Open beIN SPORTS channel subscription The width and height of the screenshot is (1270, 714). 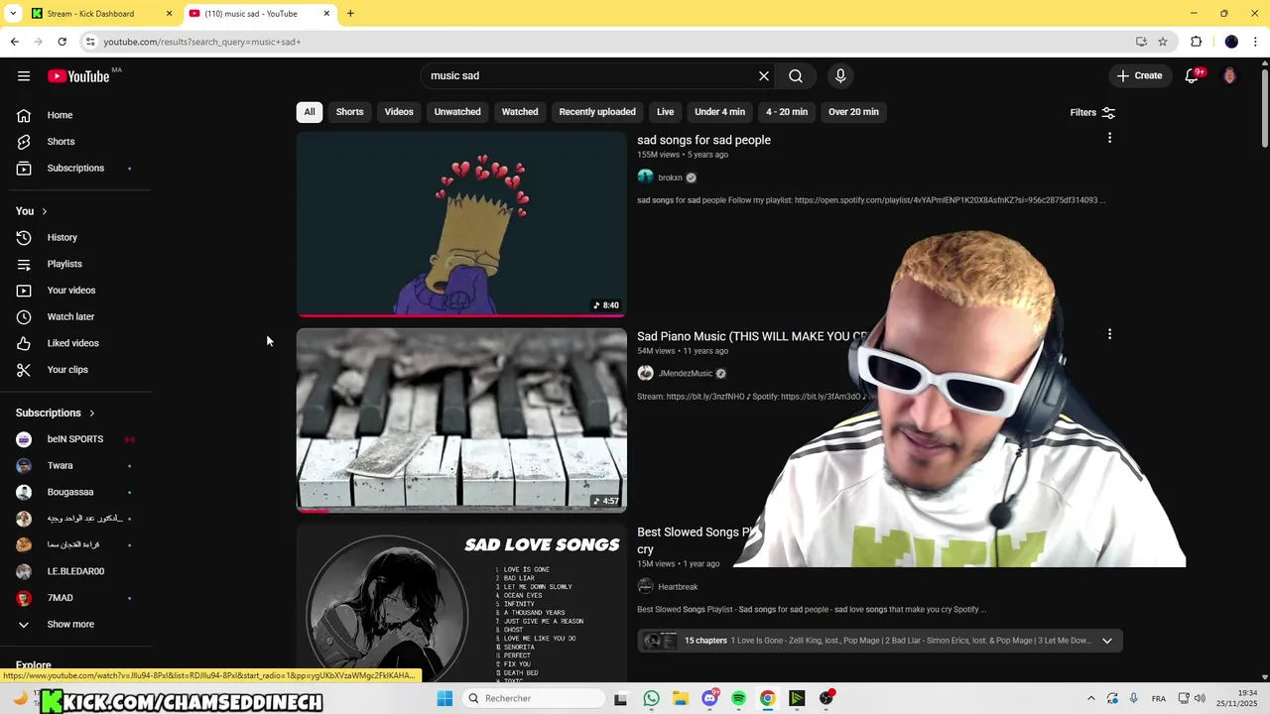coord(75,439)
